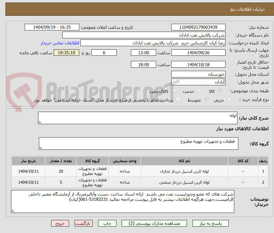This screenshot has width=274, height=233.
Task: Grab resize handle of توضيحات خريدار box
Action: [x=13, y=211]
